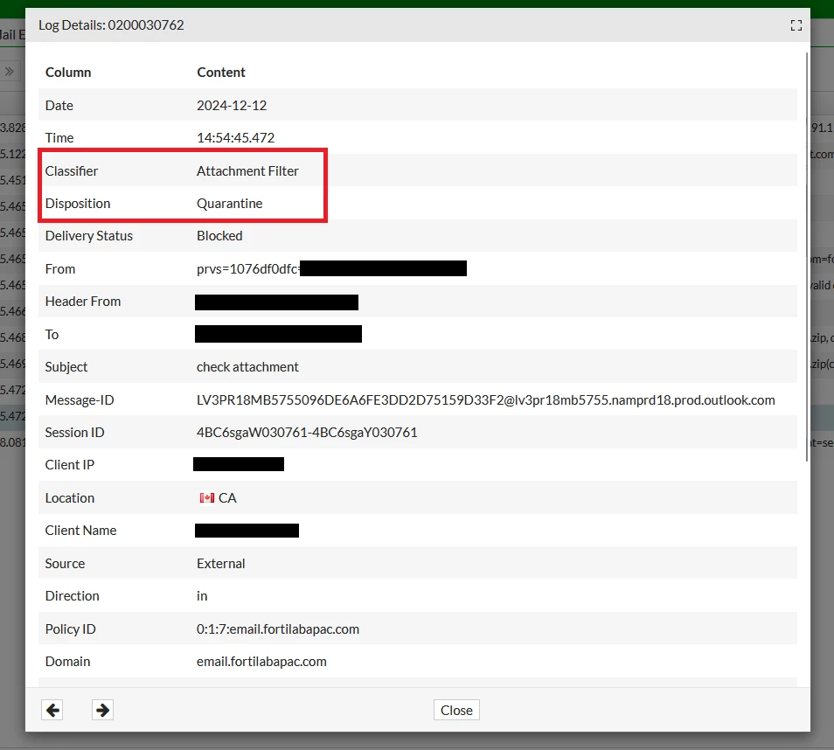The image size is (834, 750).
Task: Click the dialog's vertical scrollbar
Action: 807,257
